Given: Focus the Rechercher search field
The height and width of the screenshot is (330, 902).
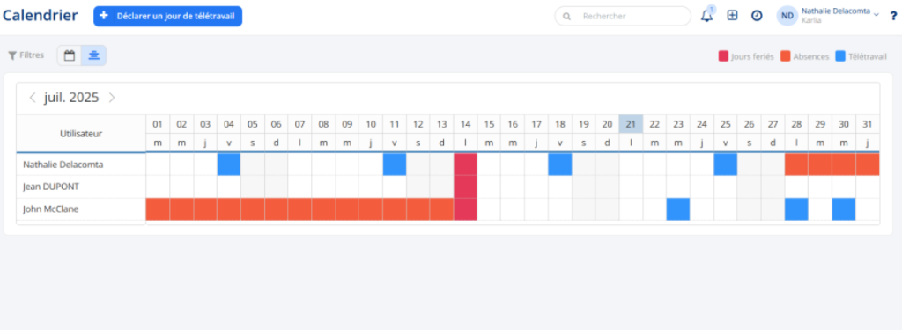Looking at the screenshot, I should (623, 16).
